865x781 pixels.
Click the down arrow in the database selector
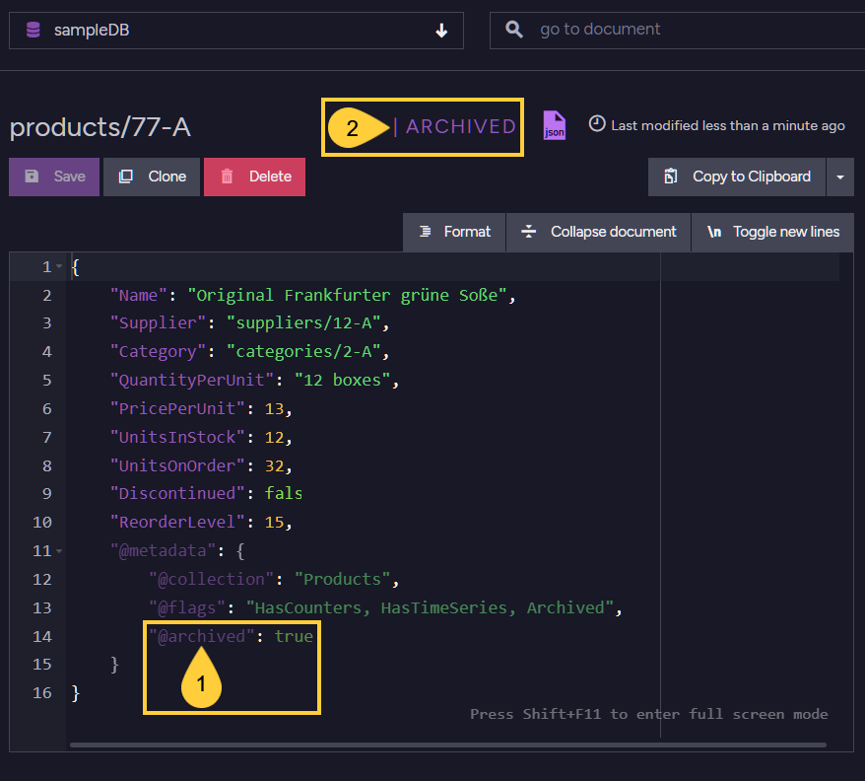[x=441, y=31]
